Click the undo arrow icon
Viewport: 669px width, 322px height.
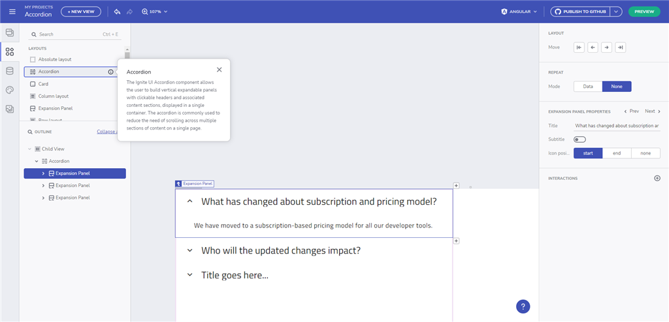(x=117, y=12)
